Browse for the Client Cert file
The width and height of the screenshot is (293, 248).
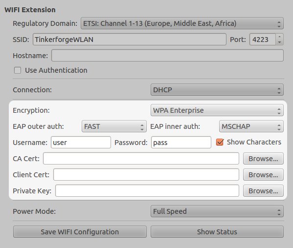(263, 175)
